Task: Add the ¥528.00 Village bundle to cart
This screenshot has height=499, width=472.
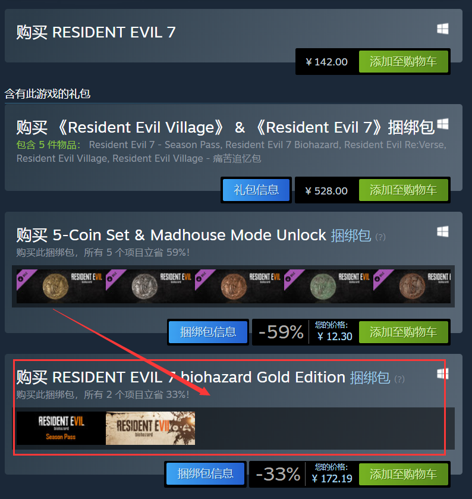Action: [x=403, y=190]
